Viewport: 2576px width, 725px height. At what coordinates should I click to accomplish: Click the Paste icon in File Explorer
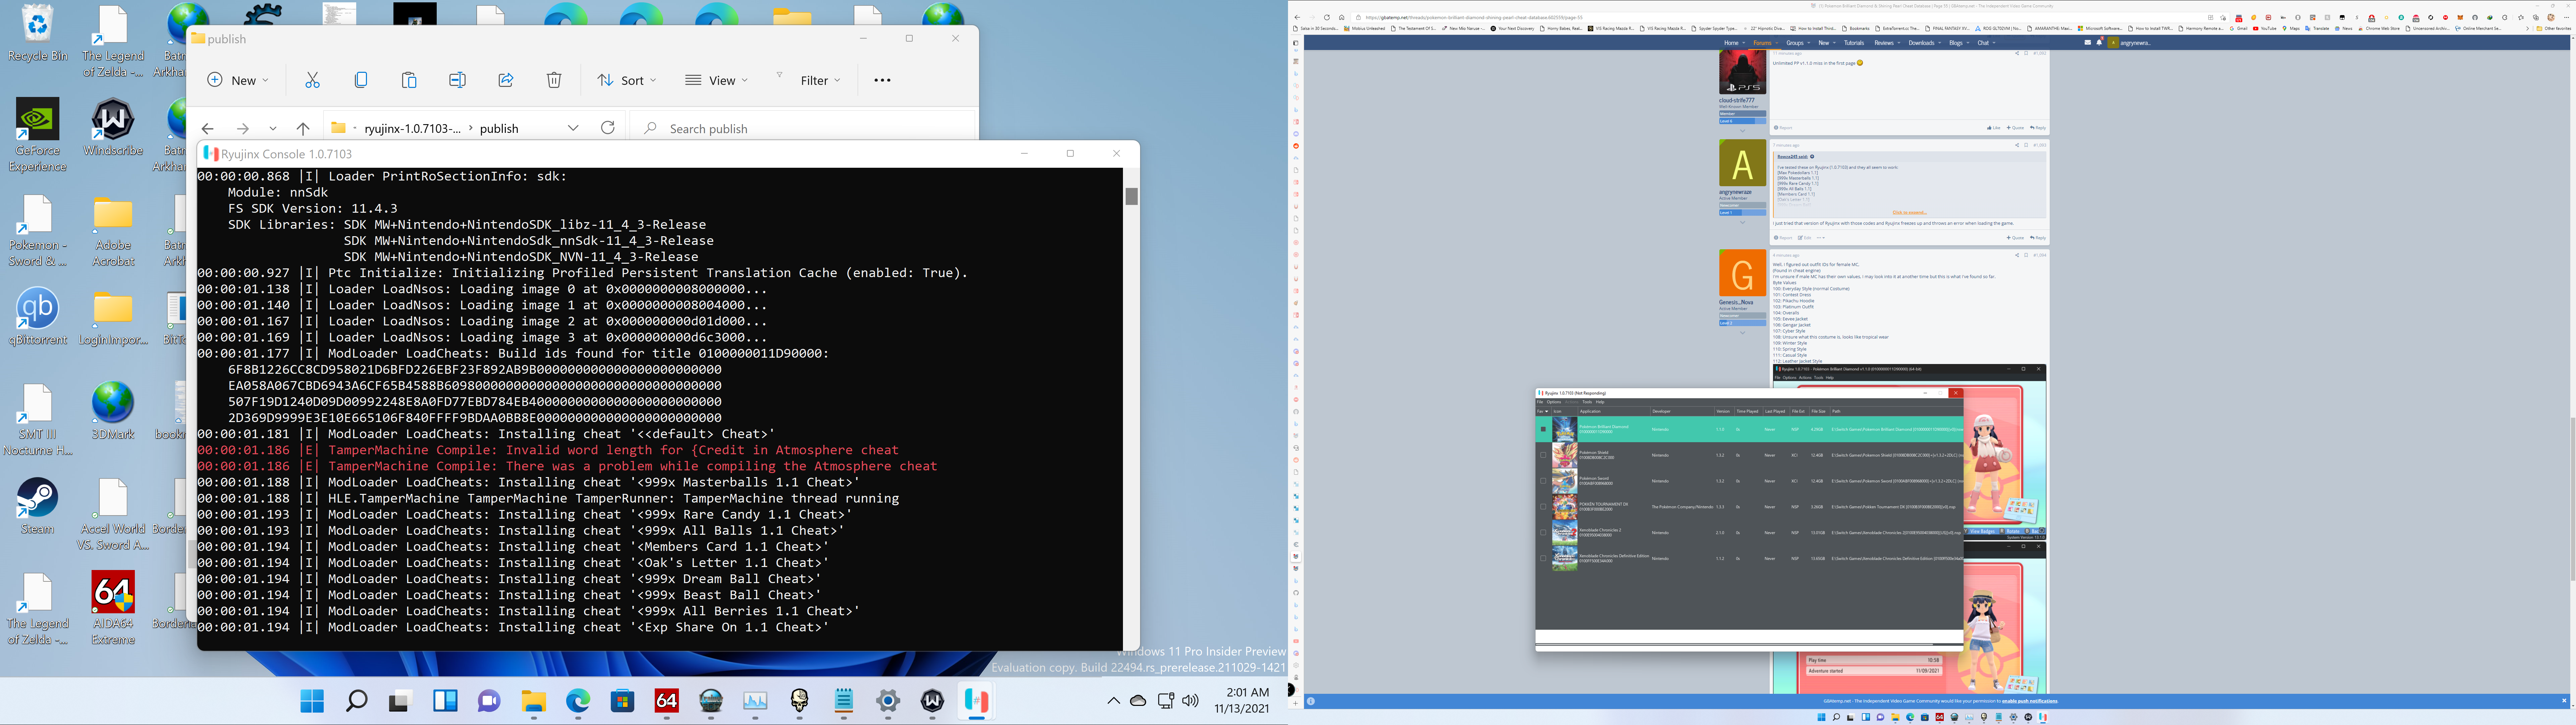(x=409, y=80)
